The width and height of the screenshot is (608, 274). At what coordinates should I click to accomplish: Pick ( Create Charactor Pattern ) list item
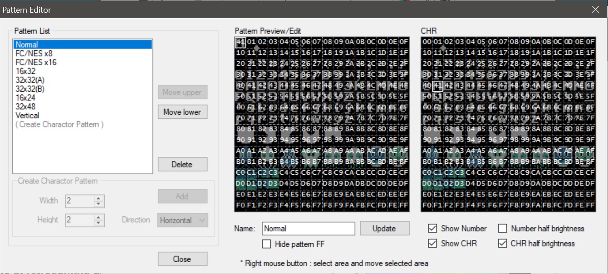pyautogui.click(x=60, y=124)
